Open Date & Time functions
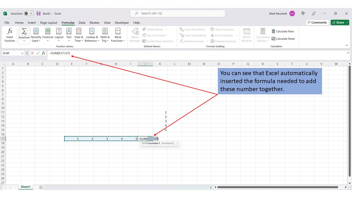 coord(79,34)
